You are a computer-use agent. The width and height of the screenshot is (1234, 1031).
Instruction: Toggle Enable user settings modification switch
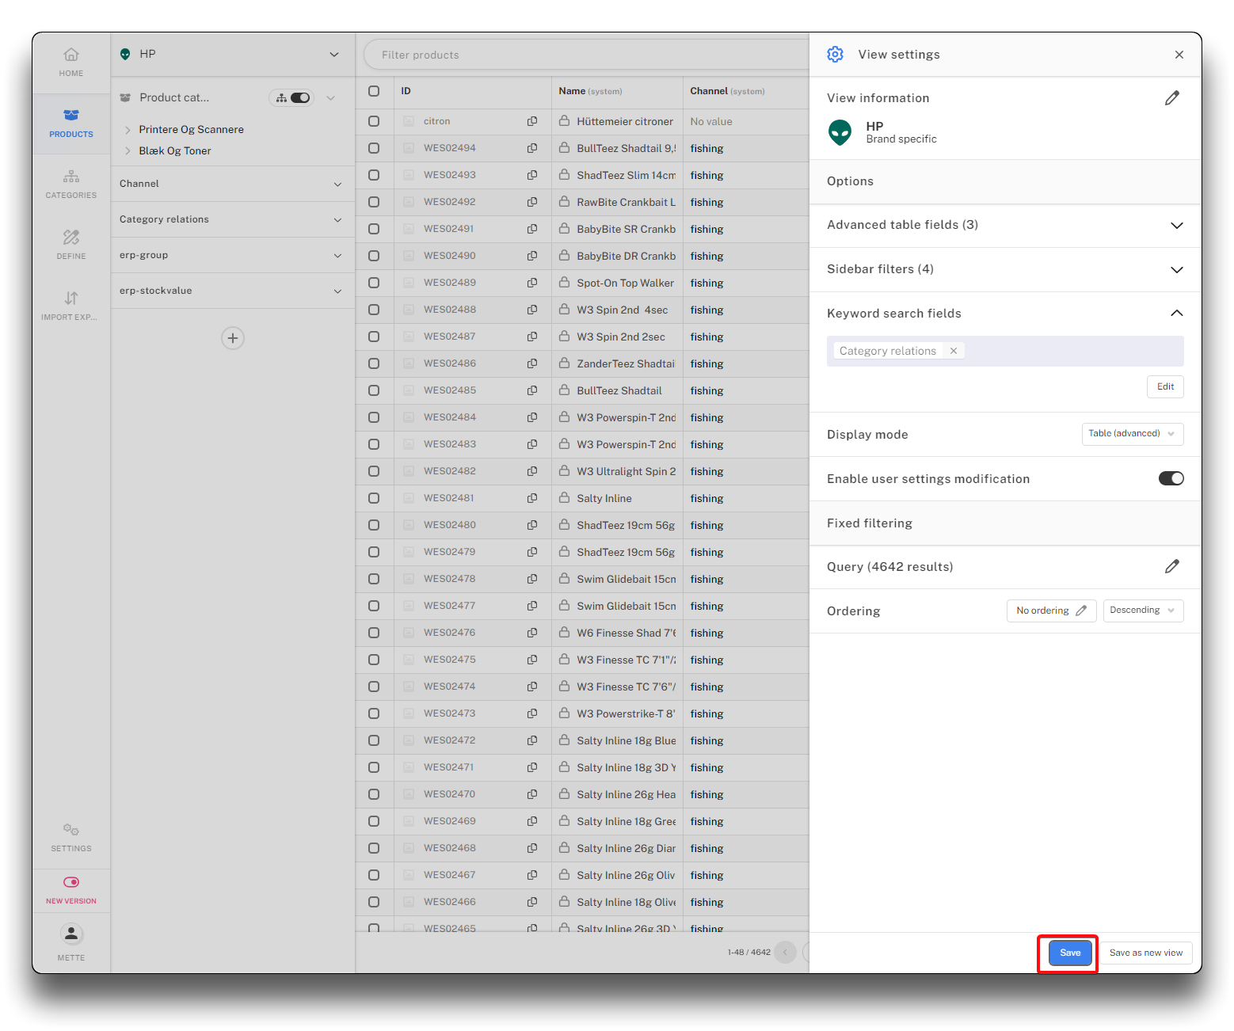pyautogui.click(x=1171, y=478)
